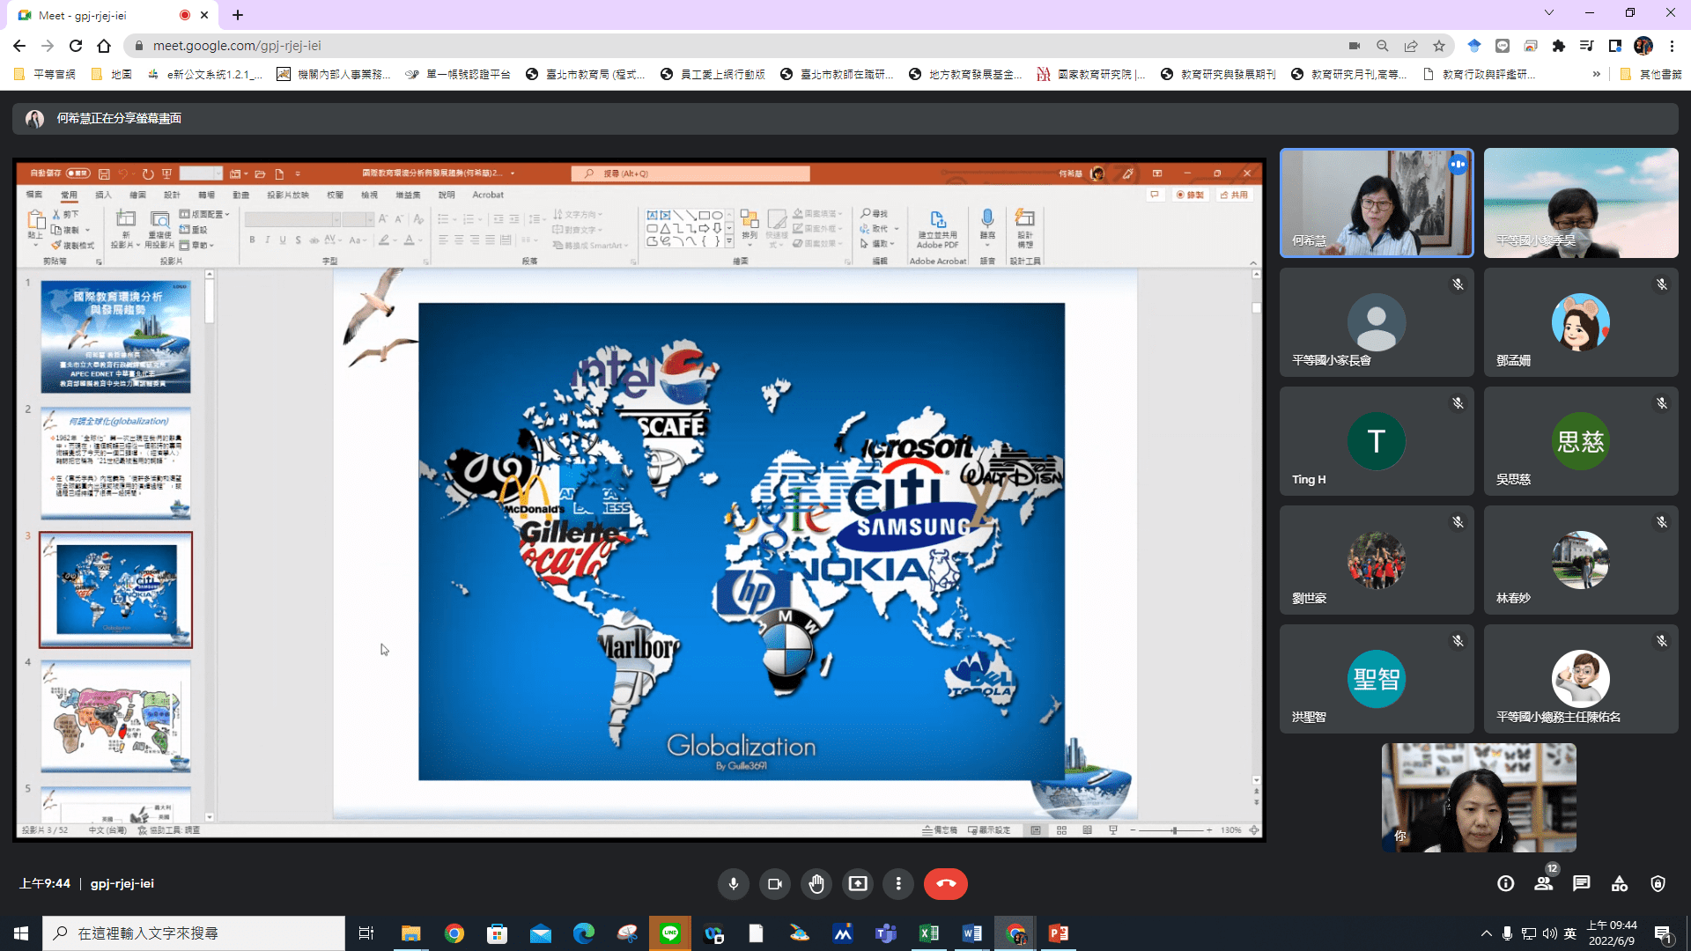The width and height of the screenshot is (1691, 951).
Task: Open 平等官網 bookmark folder
Action: 45,75
